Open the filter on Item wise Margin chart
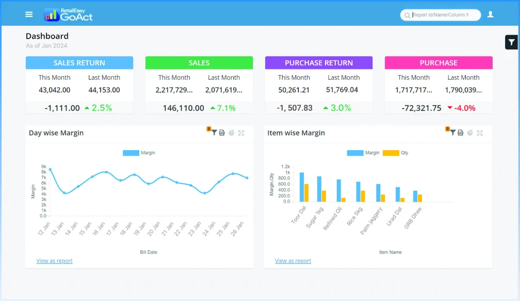Image resolution: width=520 pixels, height=301 pixels. (453, 133)
